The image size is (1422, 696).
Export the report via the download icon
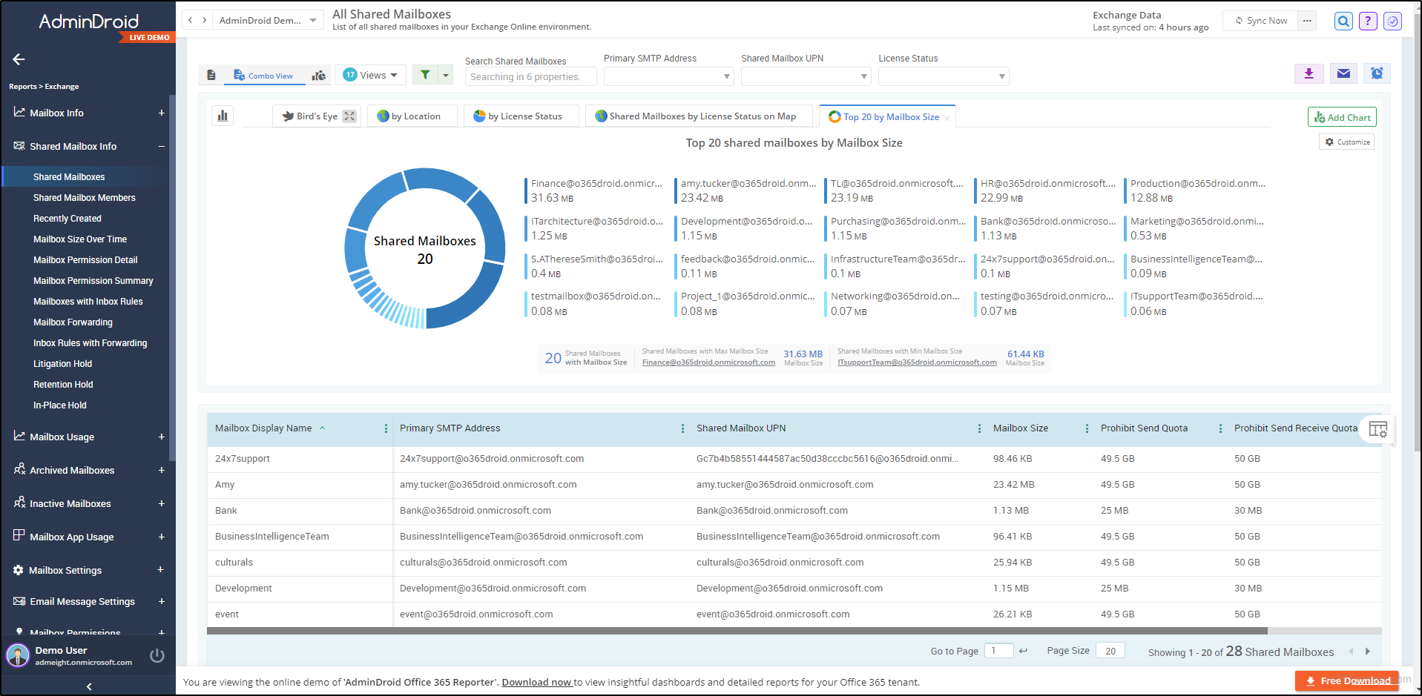coord(1309,73)
